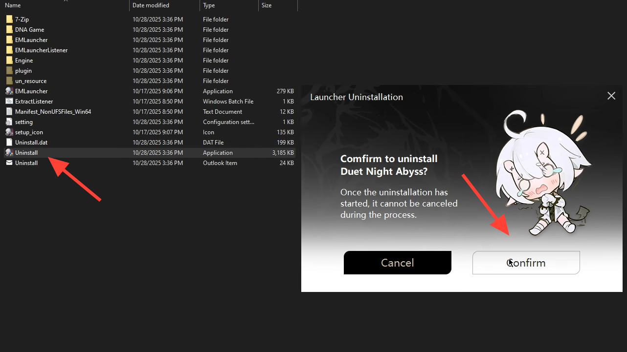Image resolution: width=627 pixels, height=352 pixels.
Task: Cancel the launcher uninstallation
Action: pos(398,263)
